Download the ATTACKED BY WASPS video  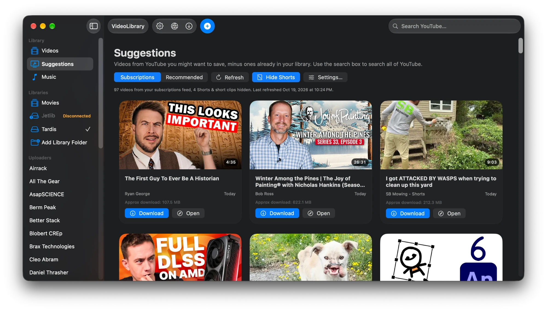pyautogui.click(x=408, y=214)
